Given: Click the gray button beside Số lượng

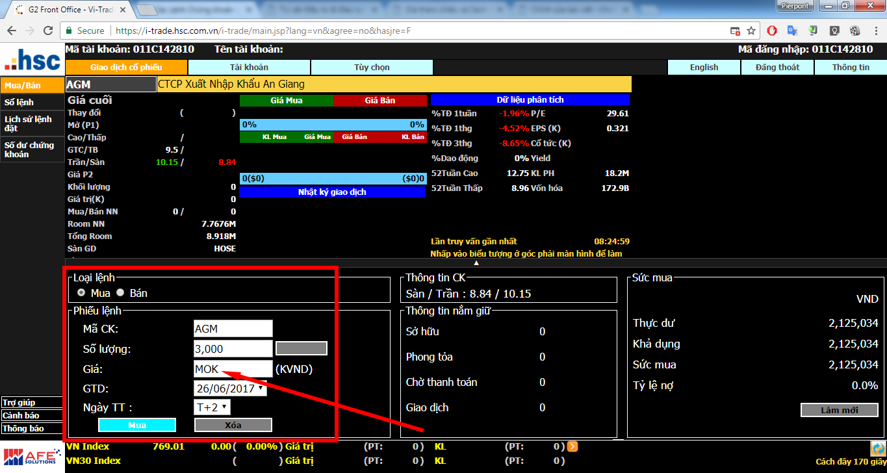Looking at the screenshot, I should [x=302, y=348].
